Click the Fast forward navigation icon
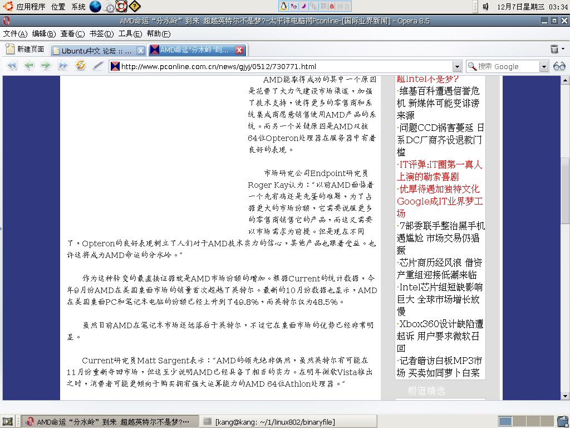The height and width of the screenshot is (428, 570). 63,66
